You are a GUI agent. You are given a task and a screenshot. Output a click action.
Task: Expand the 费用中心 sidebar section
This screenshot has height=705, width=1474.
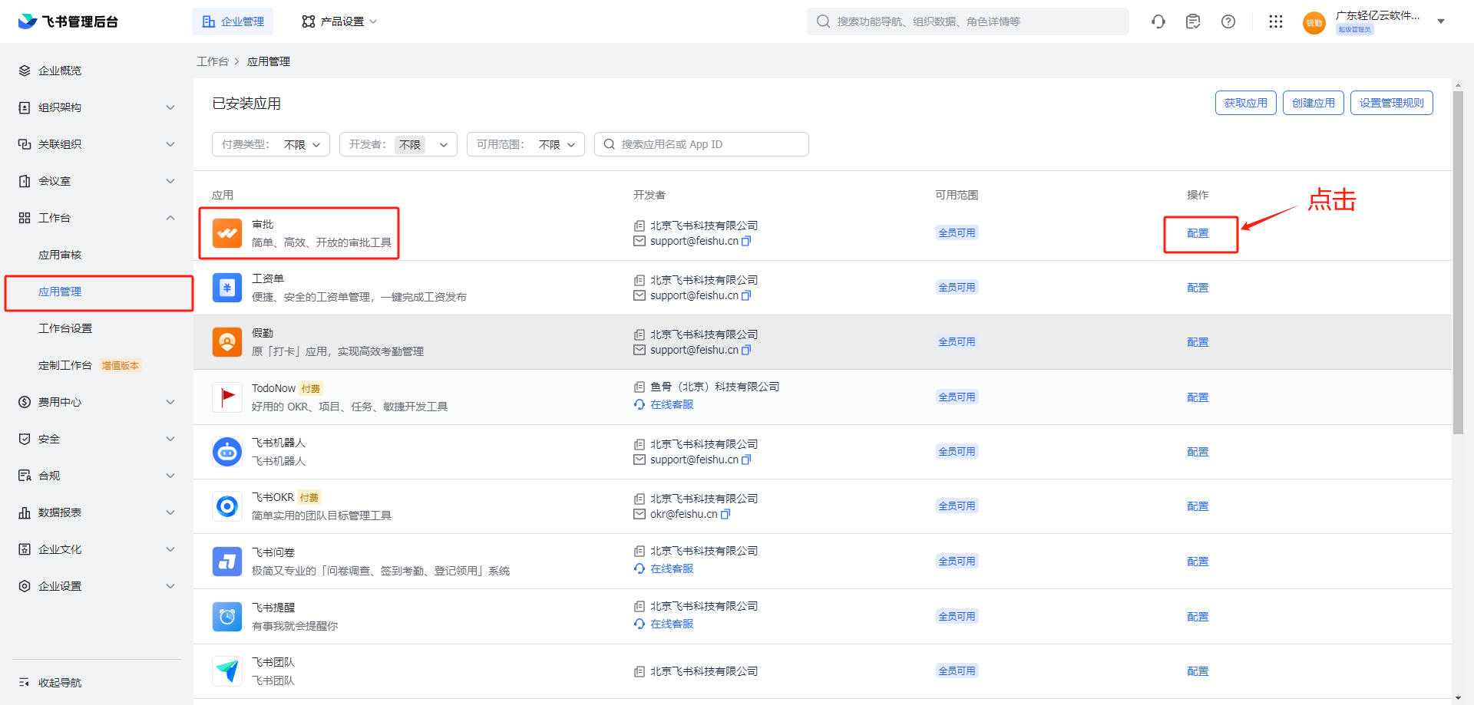click(170, 402)
